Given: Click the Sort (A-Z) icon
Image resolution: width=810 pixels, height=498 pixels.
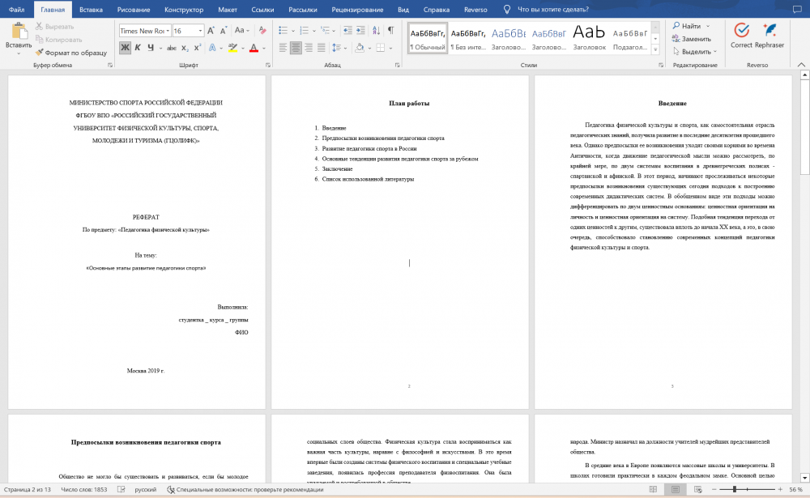Looking at the screenshot, I should [376, 31].
